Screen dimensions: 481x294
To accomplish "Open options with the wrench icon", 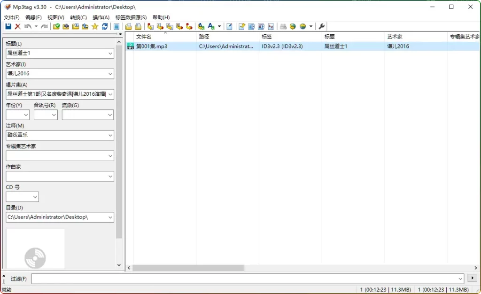I will coord(321,26).
